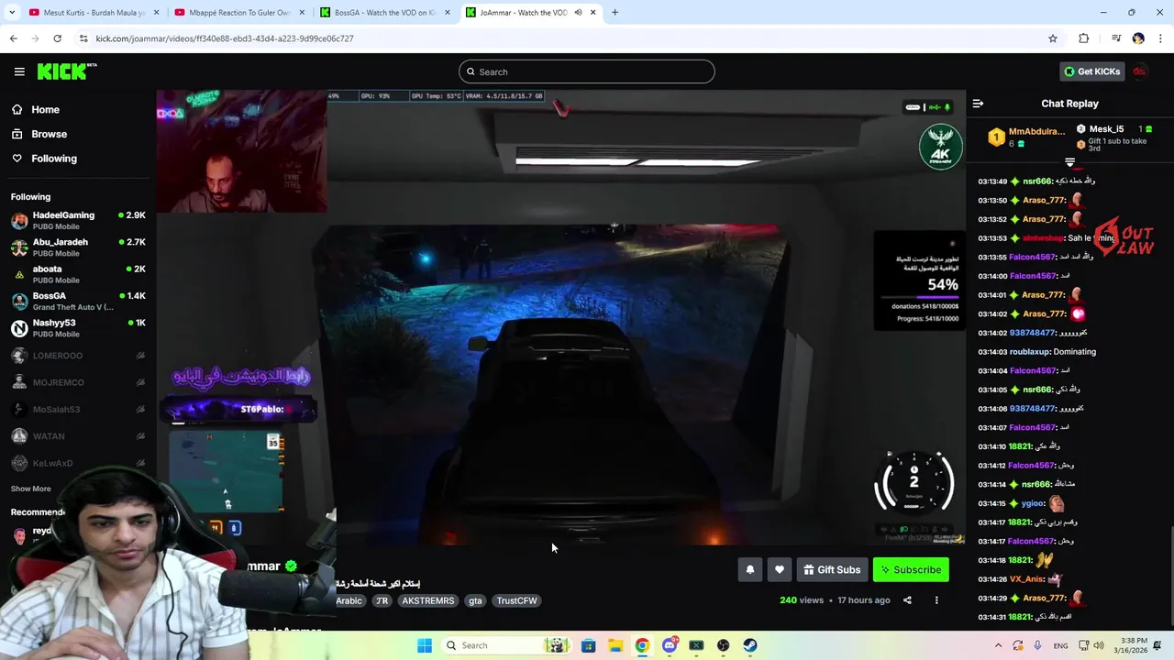Image resolution: width=1174 pixels, height=660 pixels.
Task: Switch ENG input language
Action: pos(1060,645)
